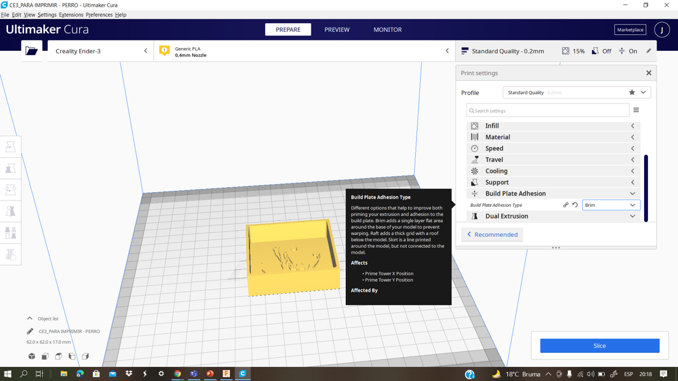Open the Edit menu

17,15
